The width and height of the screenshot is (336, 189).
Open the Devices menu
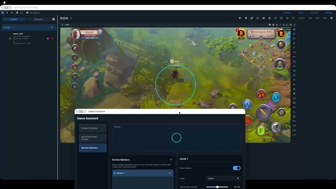click(287, 13)
